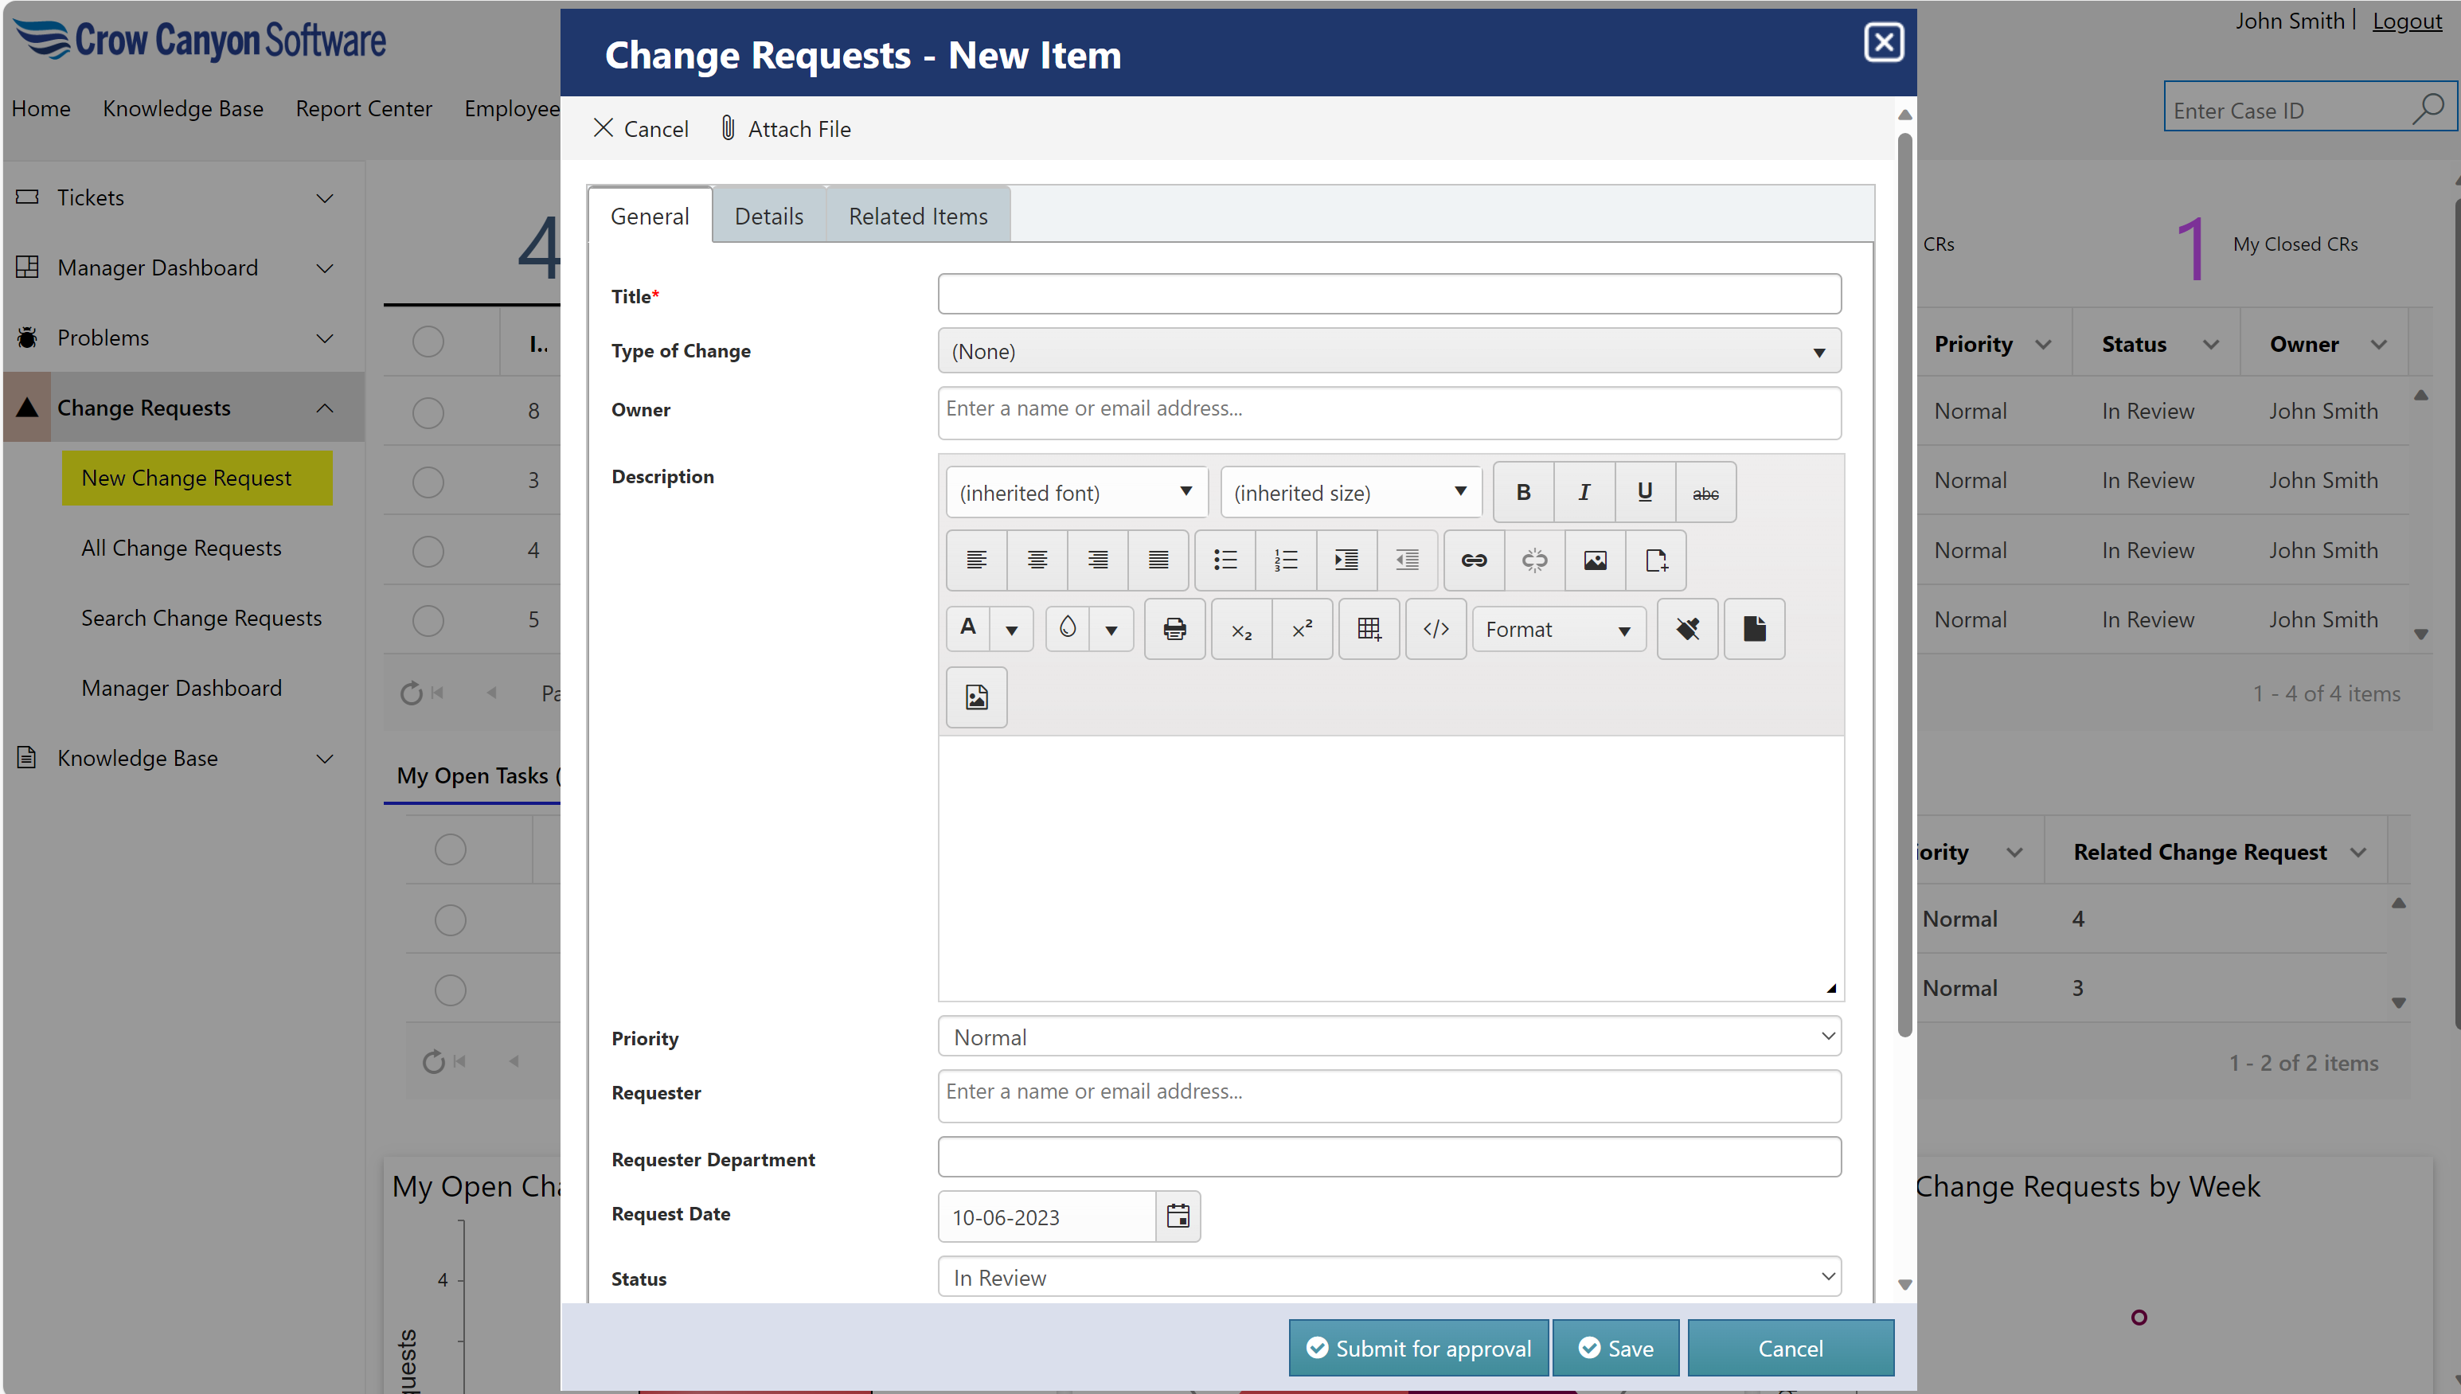Viewport: 2461px width, 1394px height.
Task: Open the background color picker dropdown
Action: click(1111, 629)
